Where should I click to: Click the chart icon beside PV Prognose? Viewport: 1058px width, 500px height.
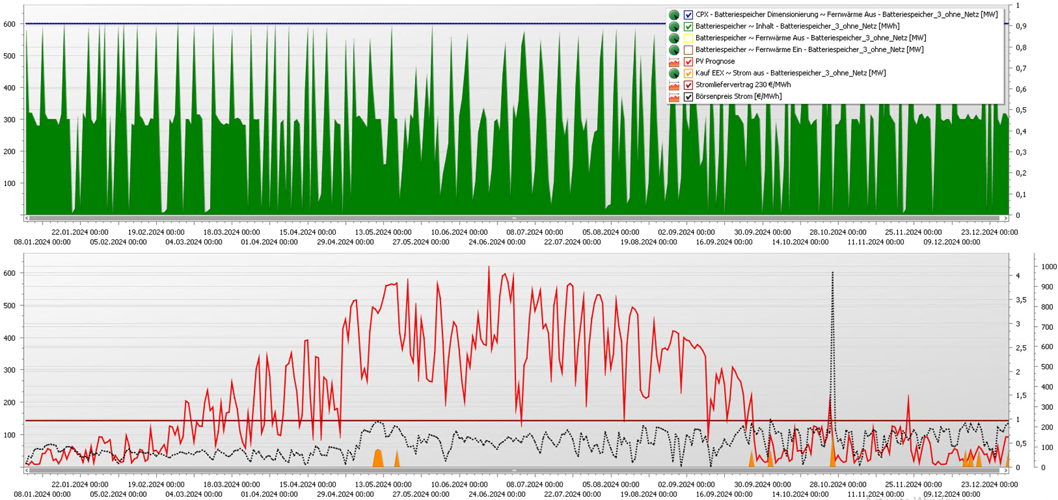pyautogui.click(x=674, y=62)
